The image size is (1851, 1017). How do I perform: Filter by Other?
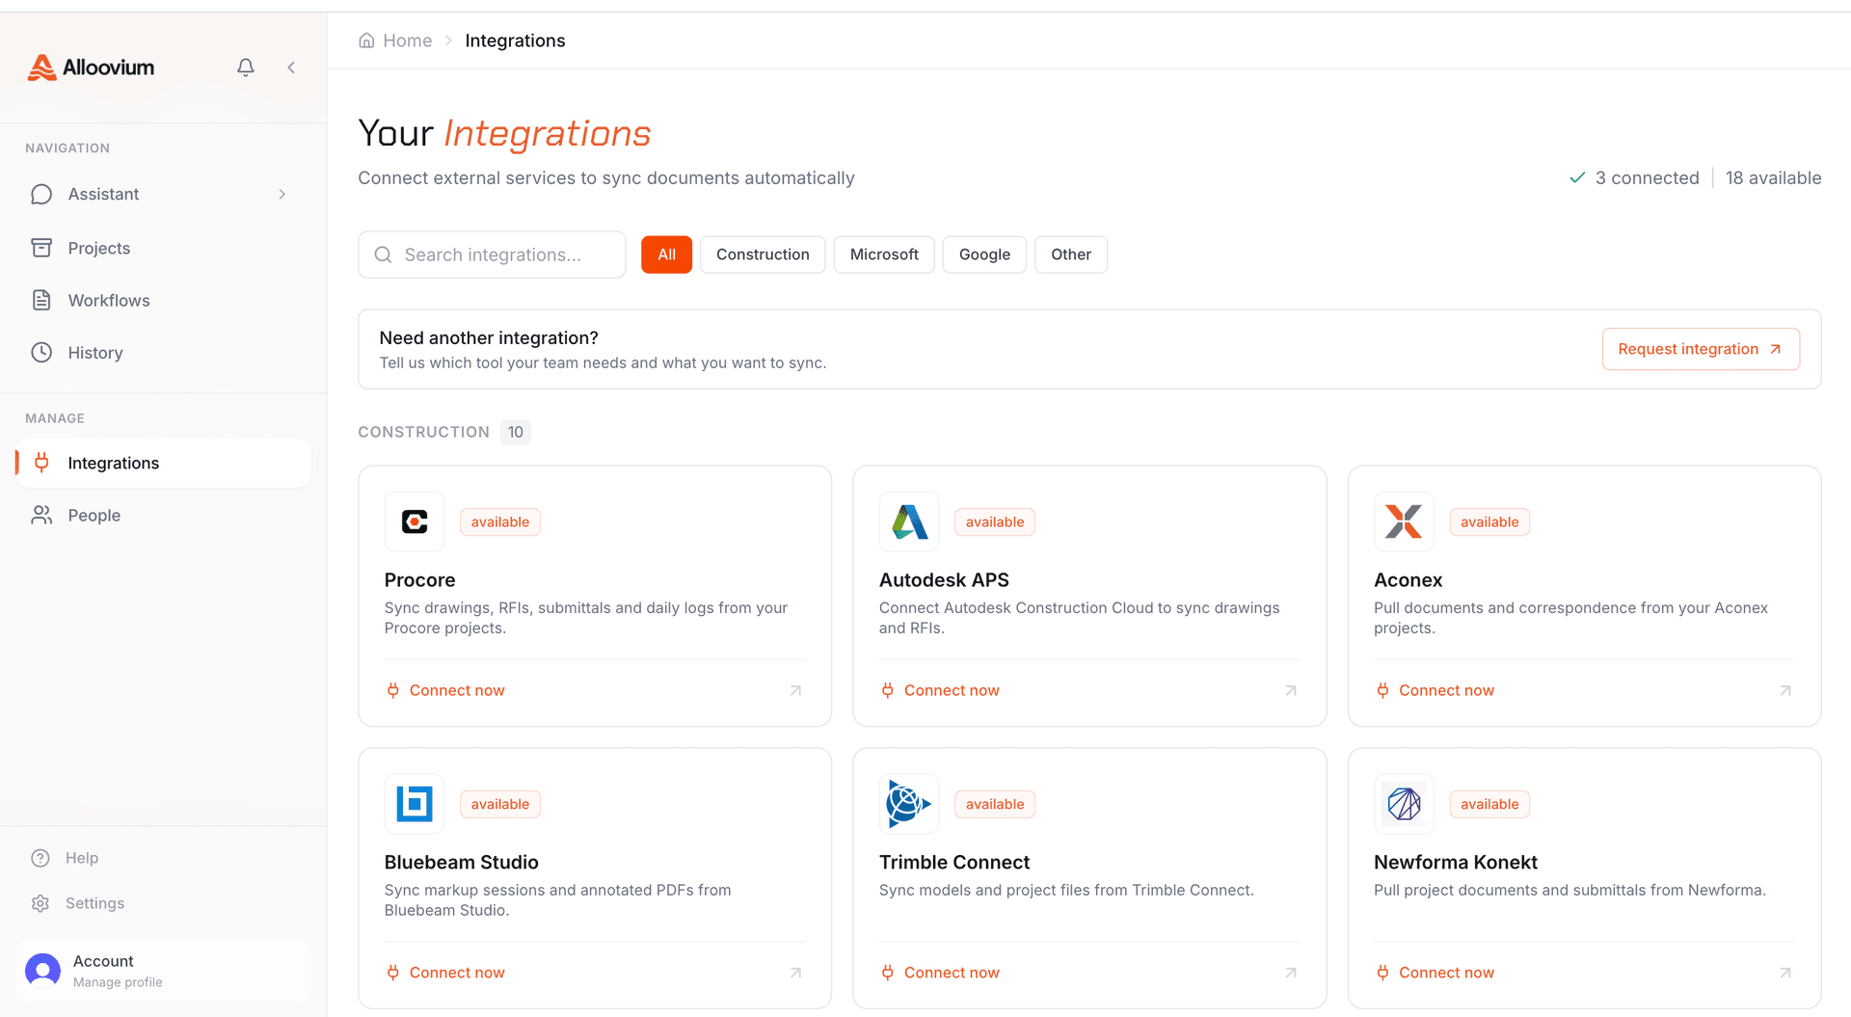pyautogui.click(x=1071, y=254)
